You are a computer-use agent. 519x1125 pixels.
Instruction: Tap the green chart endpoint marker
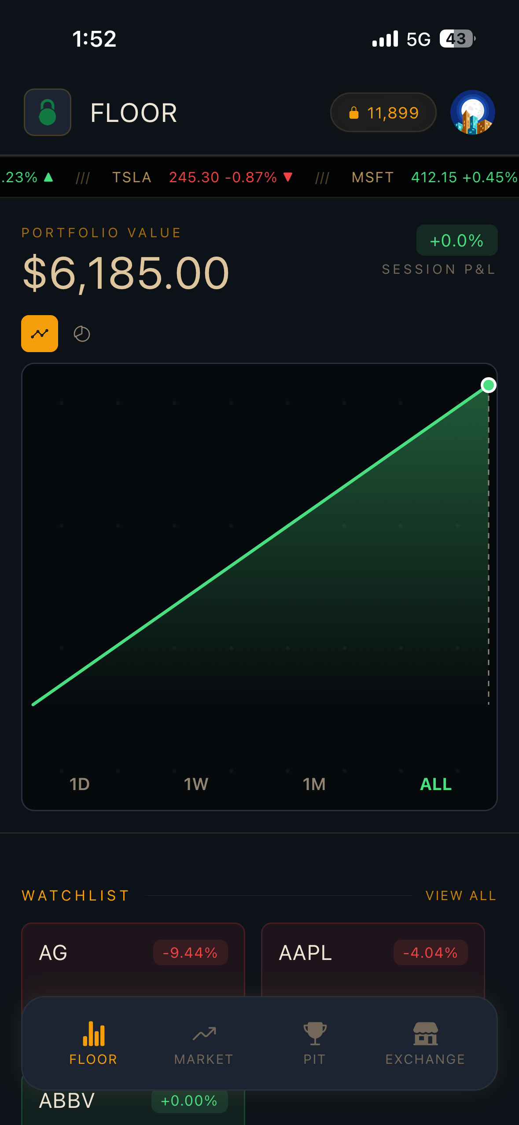point(488,386)
